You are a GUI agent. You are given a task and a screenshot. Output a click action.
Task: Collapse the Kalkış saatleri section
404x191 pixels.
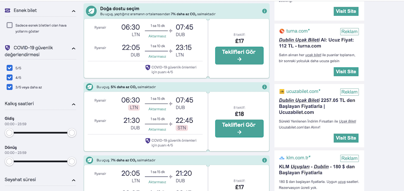[74, 104]
